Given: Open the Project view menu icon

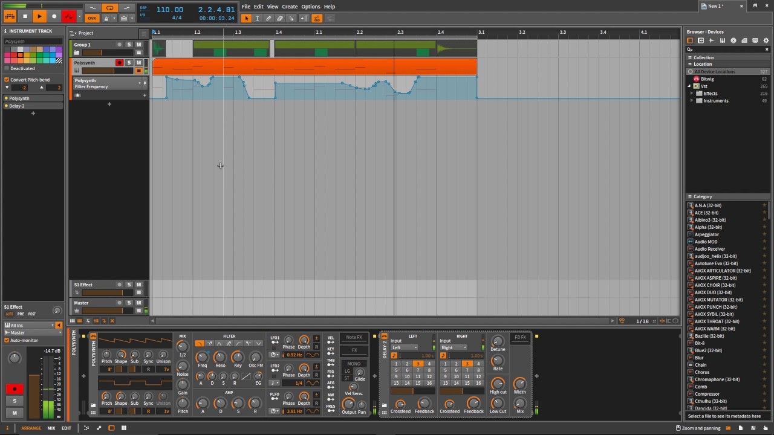Looking at the screenshot, I should coord(73,33).
